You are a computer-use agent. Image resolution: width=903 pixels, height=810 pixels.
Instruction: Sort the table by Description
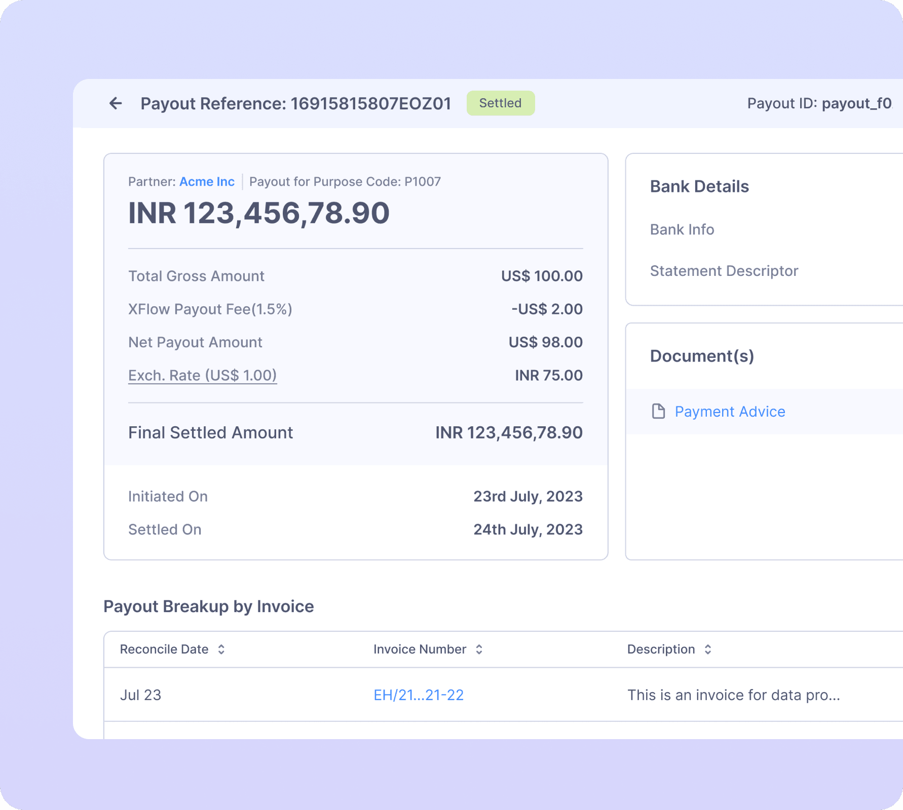click(x=707, y=649)
